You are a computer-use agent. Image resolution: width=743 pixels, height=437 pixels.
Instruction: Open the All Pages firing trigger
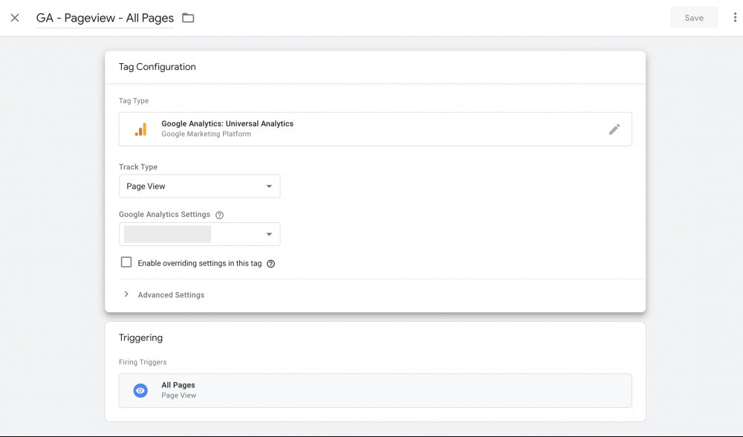374,391
